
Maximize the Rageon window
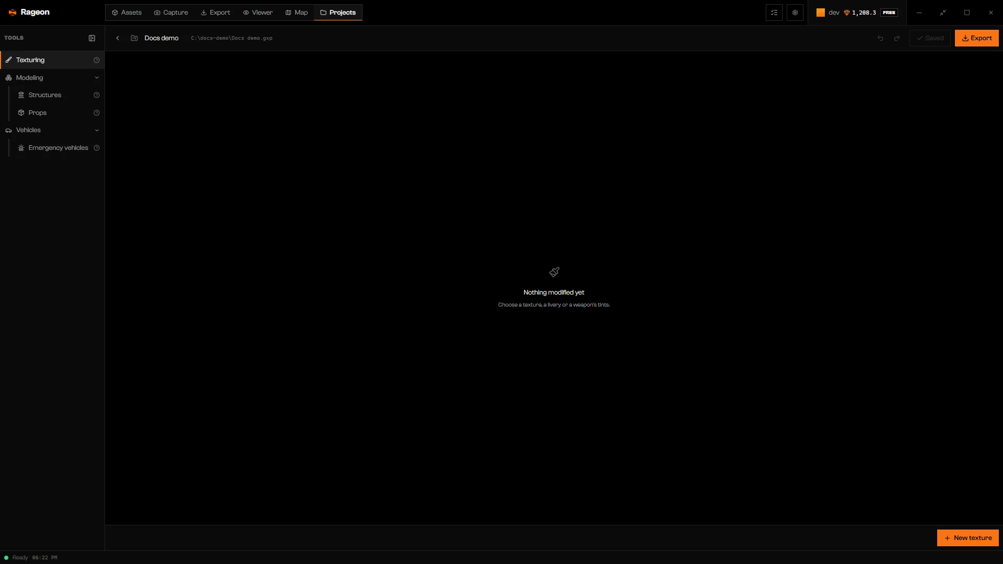click(967, 13)
